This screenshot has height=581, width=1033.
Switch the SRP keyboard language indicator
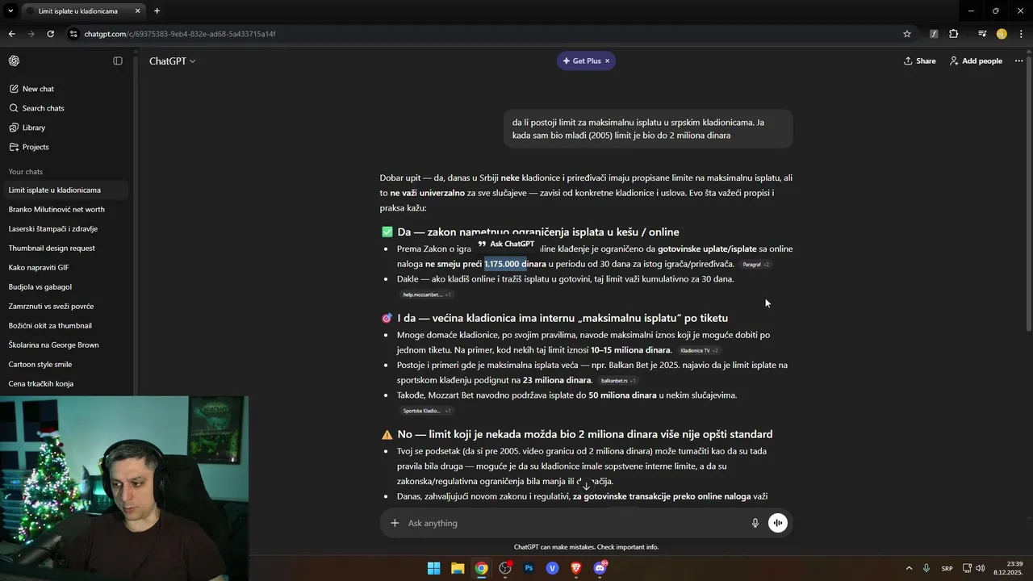tap(947, 569)
